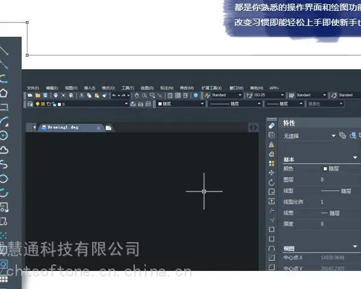This screenshot has height=289, width=361.
Task: Open the Layer Properties Manager icon
Action: pyautogui.click(x=30, y=104)
